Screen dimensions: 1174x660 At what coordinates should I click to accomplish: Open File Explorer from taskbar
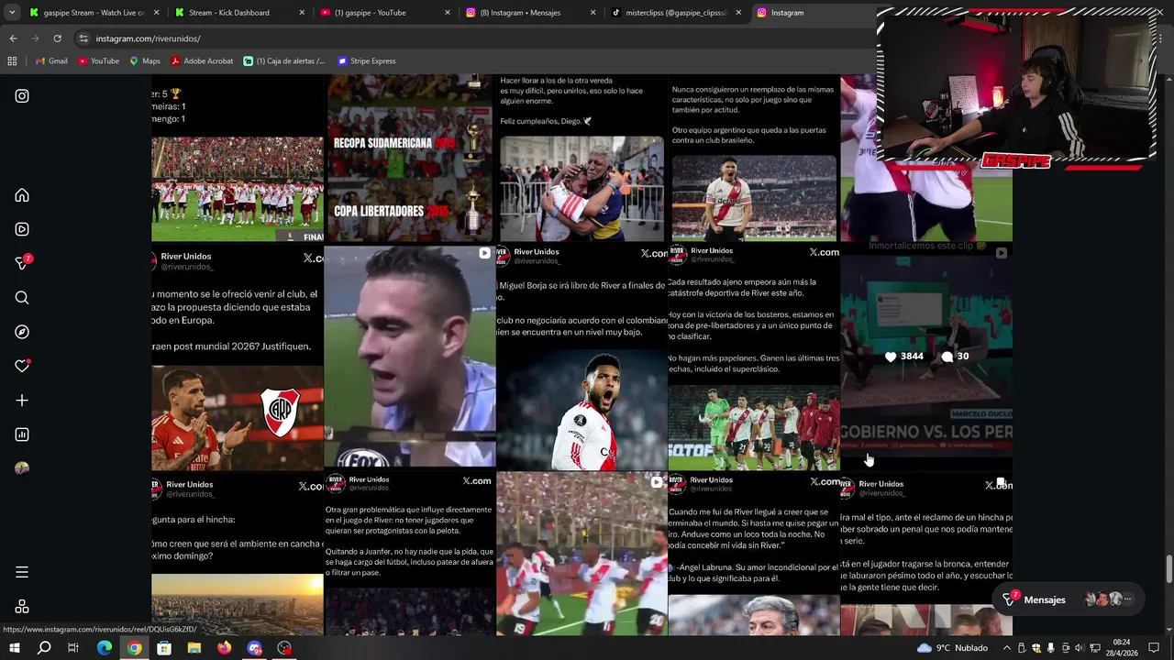[x=194, y=648]
